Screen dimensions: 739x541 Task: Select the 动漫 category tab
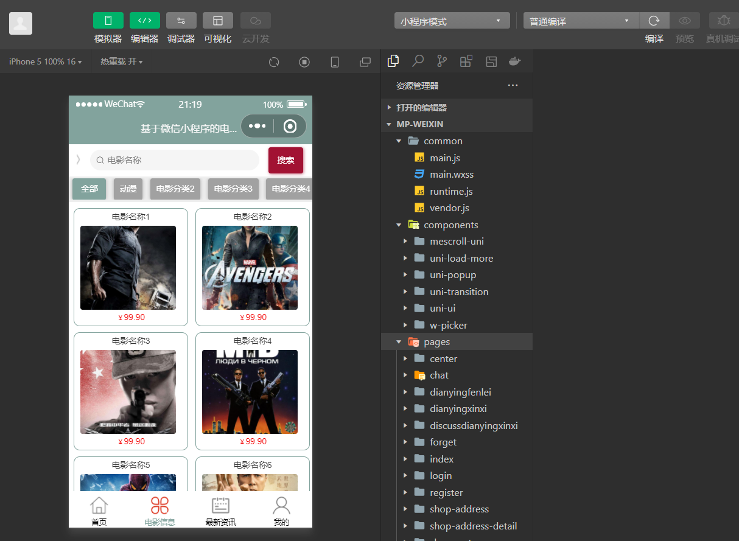pyautogui.click(x=128, y=189)
